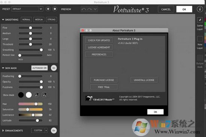Toggle Skin Mask On switch

(x=54, y=68)
